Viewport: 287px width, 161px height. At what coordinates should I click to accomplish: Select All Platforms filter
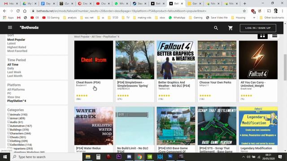(16, 89)
